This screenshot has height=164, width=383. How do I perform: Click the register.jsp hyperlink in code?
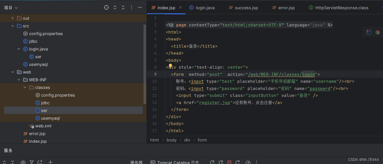(215, 102)
